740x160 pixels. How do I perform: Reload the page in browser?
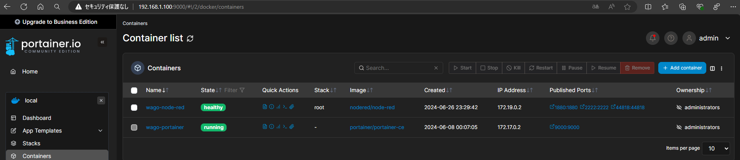coord(24,7)
